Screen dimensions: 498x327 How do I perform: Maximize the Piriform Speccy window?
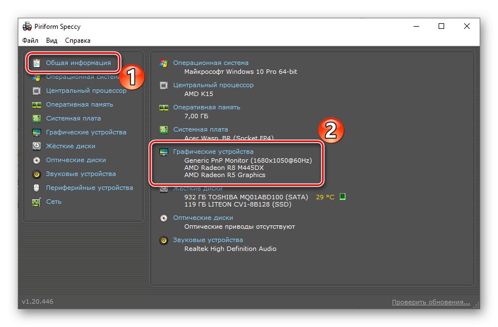coord(441,26)
